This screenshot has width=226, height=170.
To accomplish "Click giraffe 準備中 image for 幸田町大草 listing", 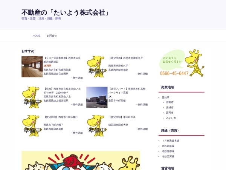I will pos(97,126).
